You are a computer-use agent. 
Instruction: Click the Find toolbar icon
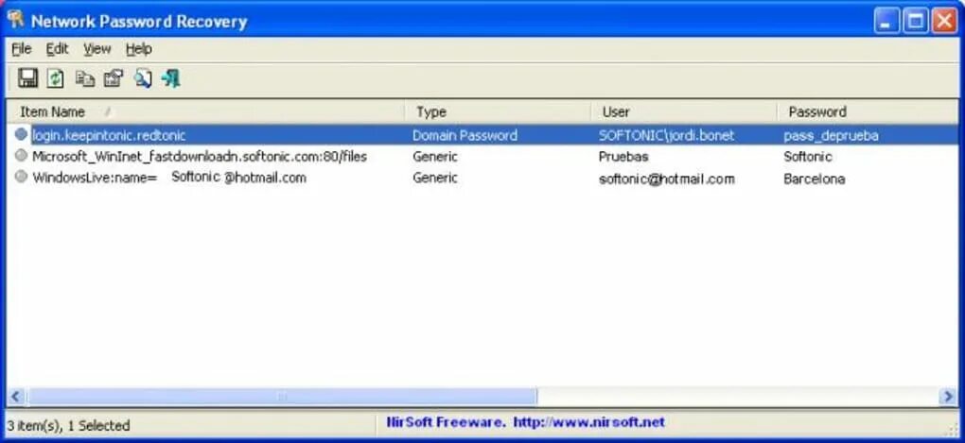(143, 78)
